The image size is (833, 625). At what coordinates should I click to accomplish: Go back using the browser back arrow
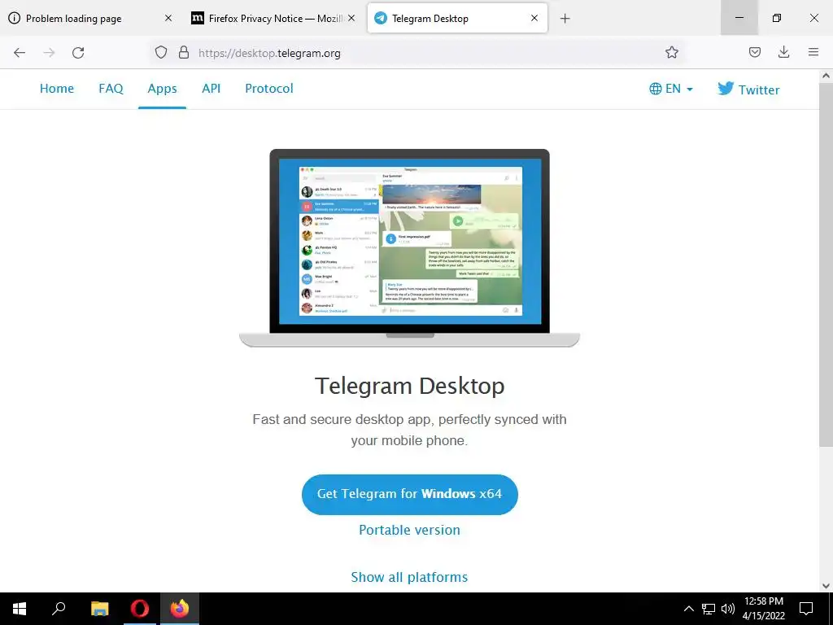pos(20,53)
